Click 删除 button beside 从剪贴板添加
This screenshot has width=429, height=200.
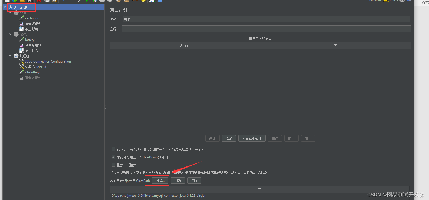[275, 139]
